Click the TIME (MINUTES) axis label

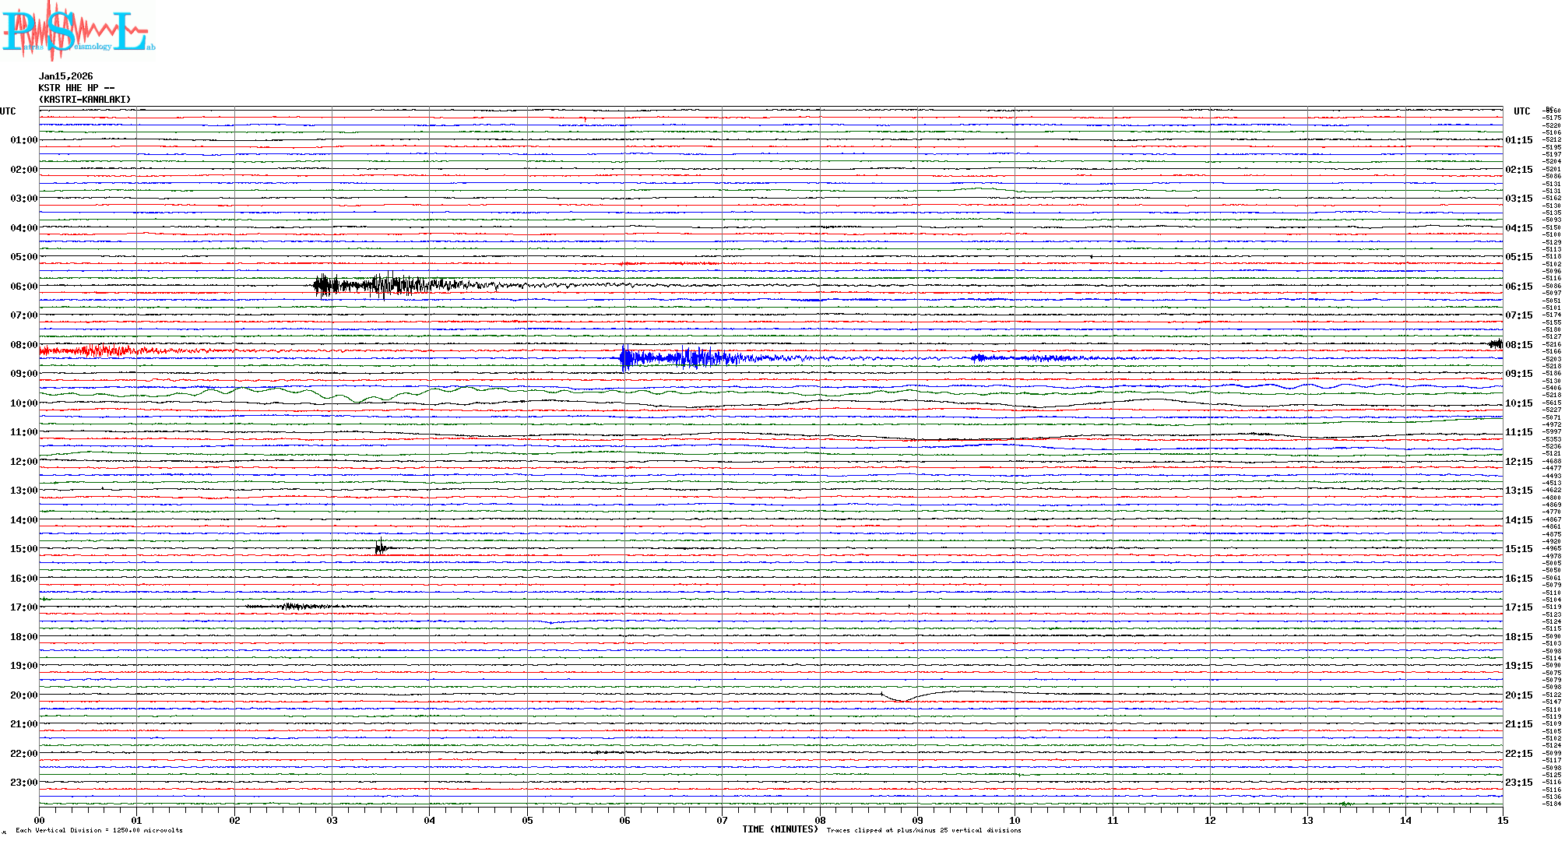click(x=779, y=829)
